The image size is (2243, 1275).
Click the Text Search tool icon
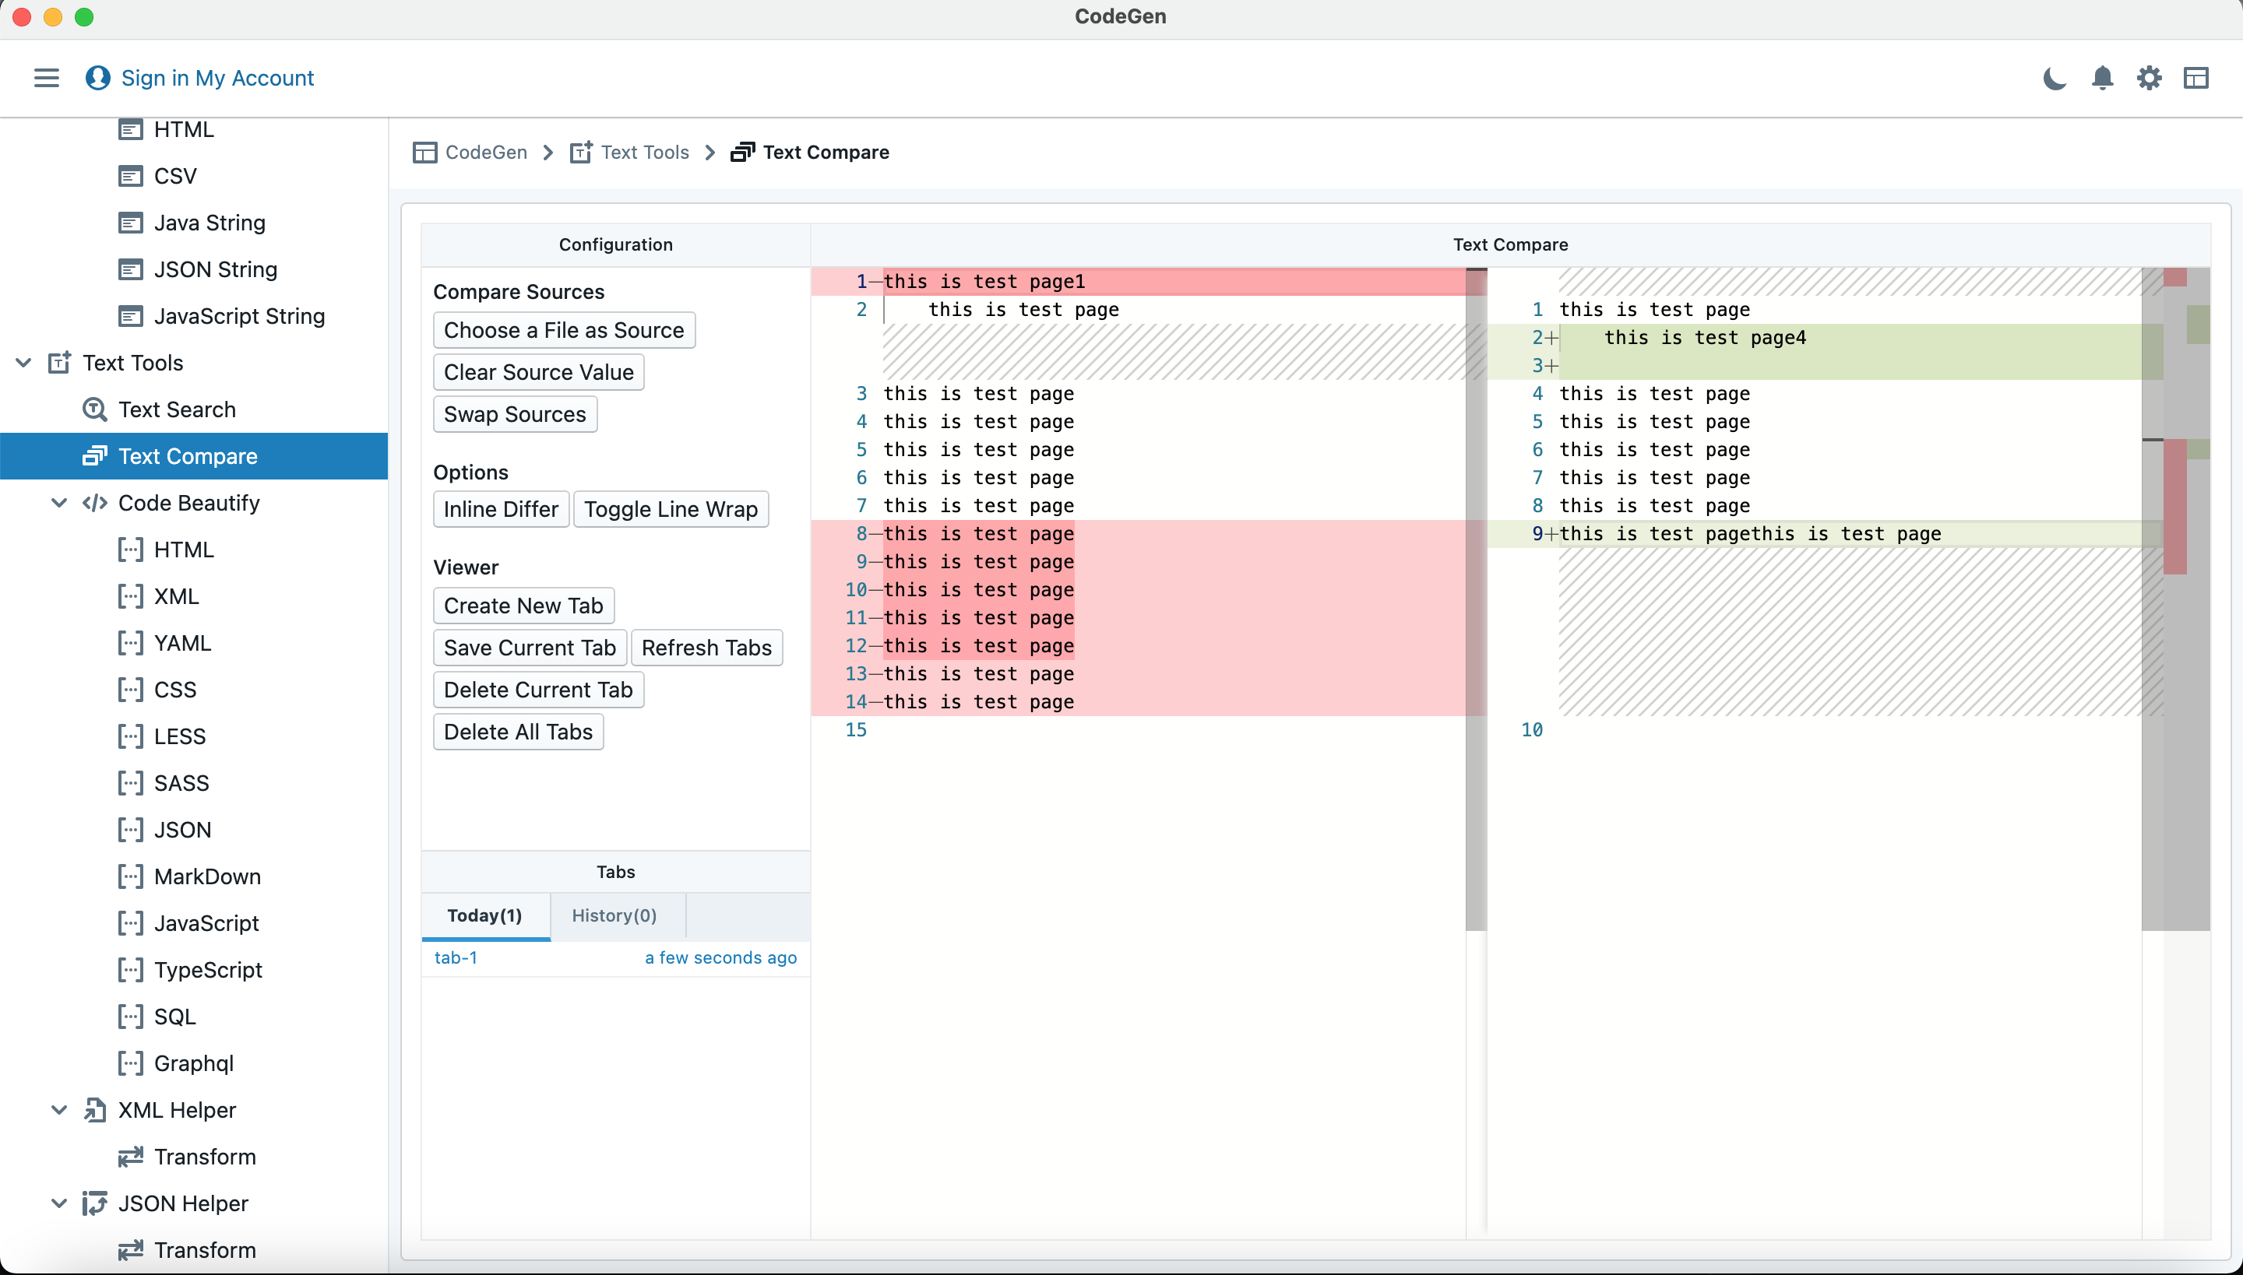coord(96,408)
